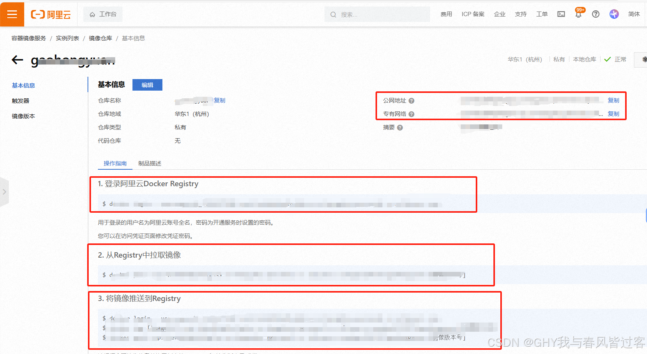This screenshot has width=647, height=354.
Task: Switch to the 操作指南 tab
Action: click(115, 164)
